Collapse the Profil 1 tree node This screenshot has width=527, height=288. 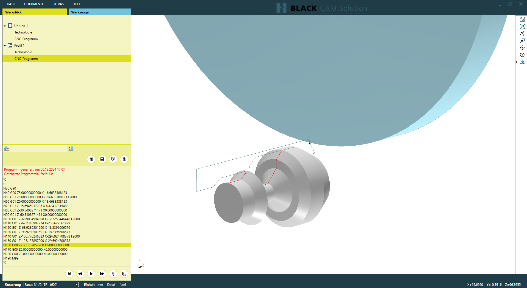(x=5, y=46)
